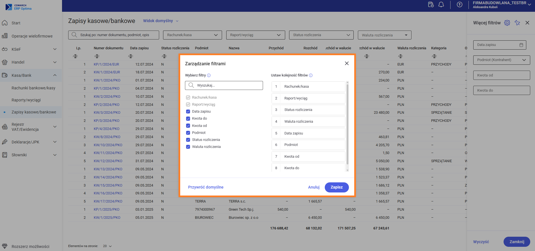Click info icon next to Ustaw kolejność filtrów
Screen dimensions: 535x251
click(x=311, y=75)
